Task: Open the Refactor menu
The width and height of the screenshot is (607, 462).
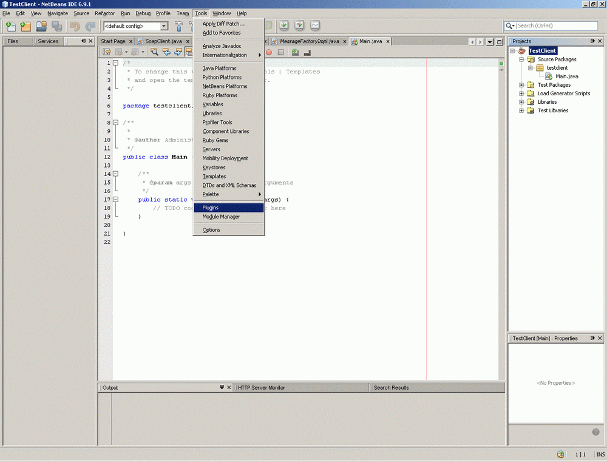Action: [104, 13]
